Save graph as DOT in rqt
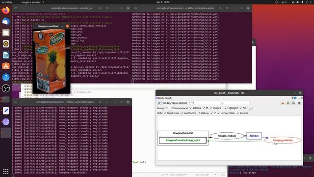The width and height of the screenshot is (314, 177). click(288, 103)
